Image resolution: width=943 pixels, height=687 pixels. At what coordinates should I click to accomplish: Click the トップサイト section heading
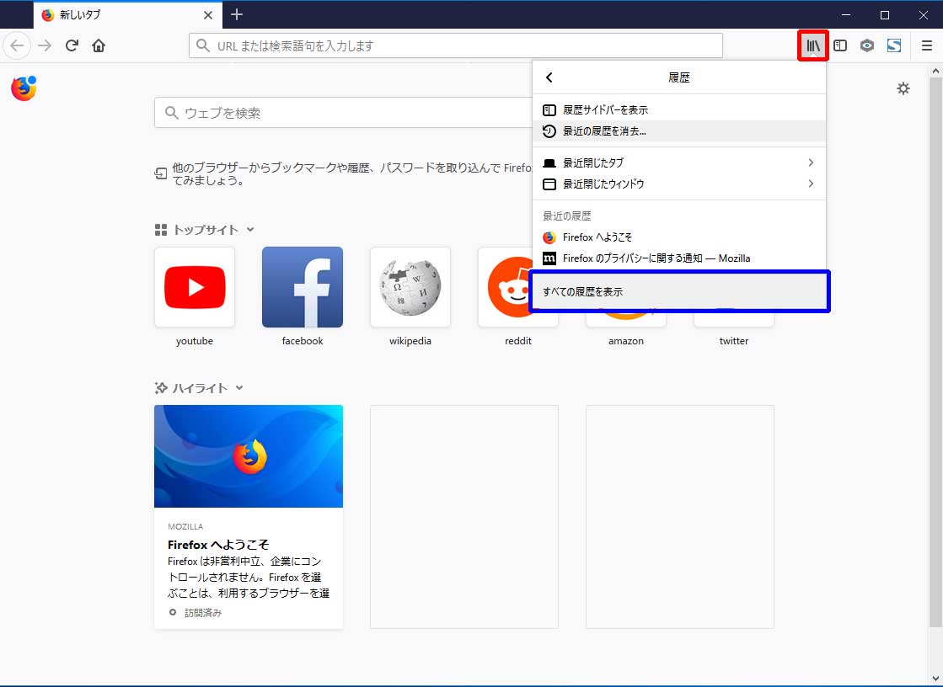tap(206, 230)
